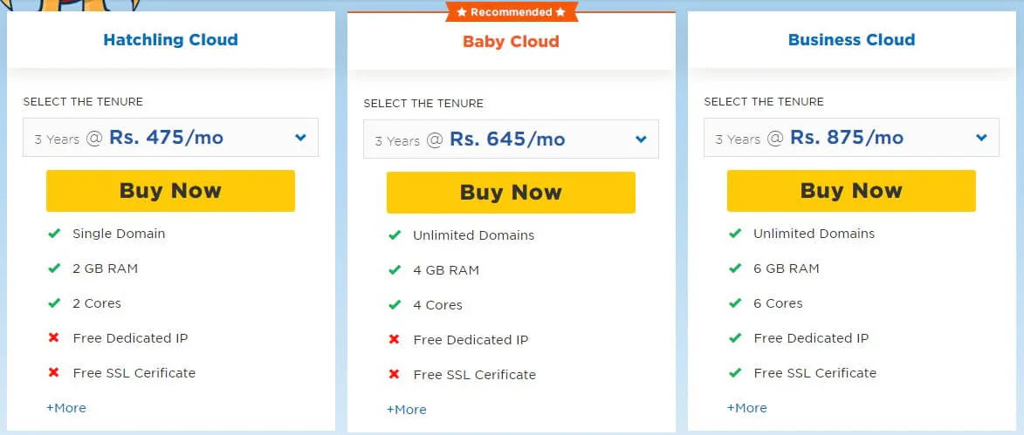
Task: Expand +More features under Baby Cloud
Action: pos(406,410)
